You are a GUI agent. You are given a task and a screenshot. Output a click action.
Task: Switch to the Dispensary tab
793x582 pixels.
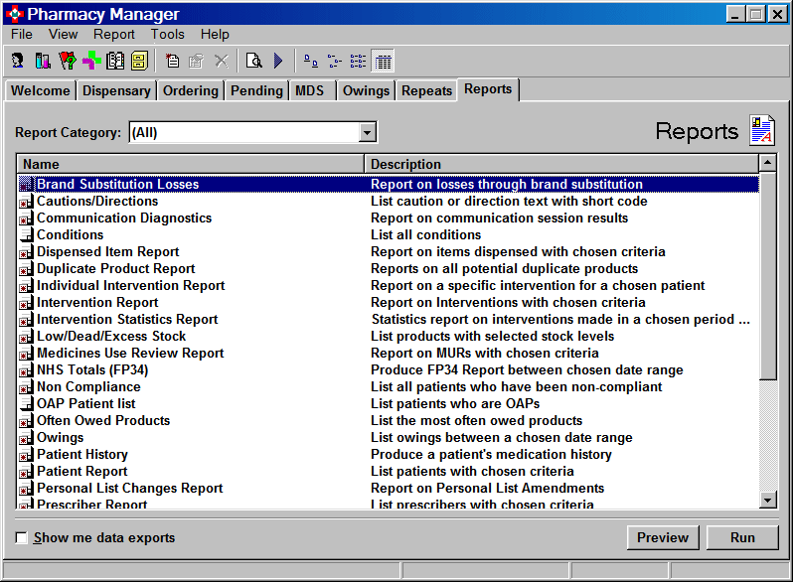116,90
